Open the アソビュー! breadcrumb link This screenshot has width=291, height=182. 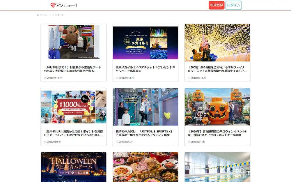pos(45,15)
